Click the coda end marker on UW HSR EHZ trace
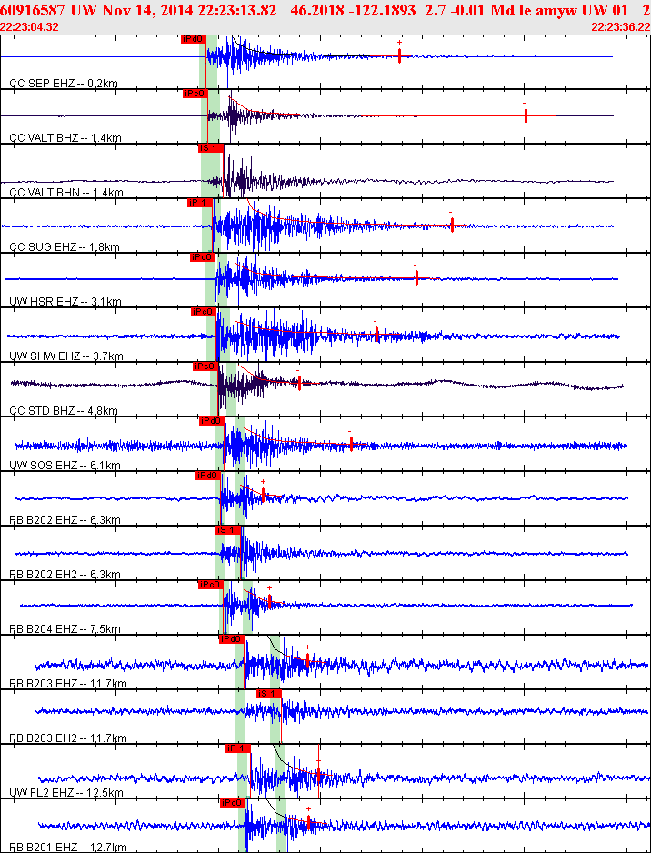 pos(416,277)
